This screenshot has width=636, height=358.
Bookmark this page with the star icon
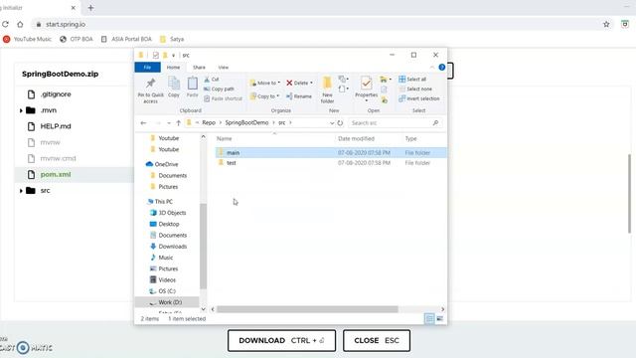(x=606, y=24)
